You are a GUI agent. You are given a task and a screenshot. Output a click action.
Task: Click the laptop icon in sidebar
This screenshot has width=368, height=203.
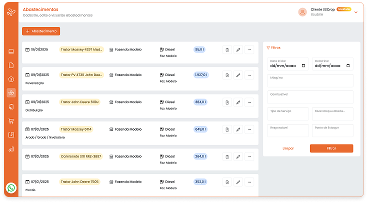click(11, 51)
